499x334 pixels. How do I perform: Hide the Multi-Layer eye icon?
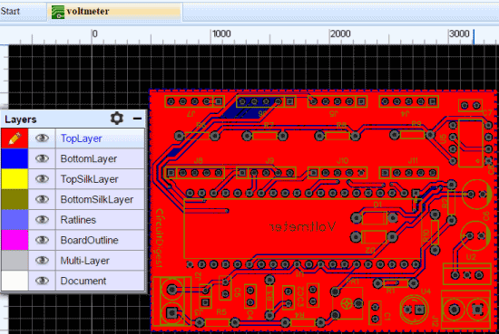coord(42,261)
